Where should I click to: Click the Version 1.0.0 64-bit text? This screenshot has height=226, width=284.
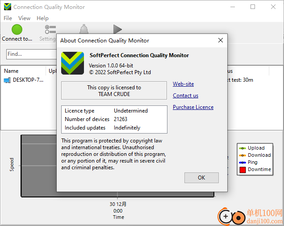pyautogui.click(x=111, y=65)
